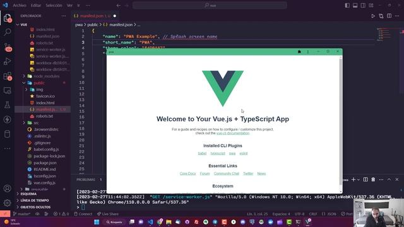The image size is (404, 227).
Task: Open Explorer panel More Actions menu
Action: [x=63, y=16]
